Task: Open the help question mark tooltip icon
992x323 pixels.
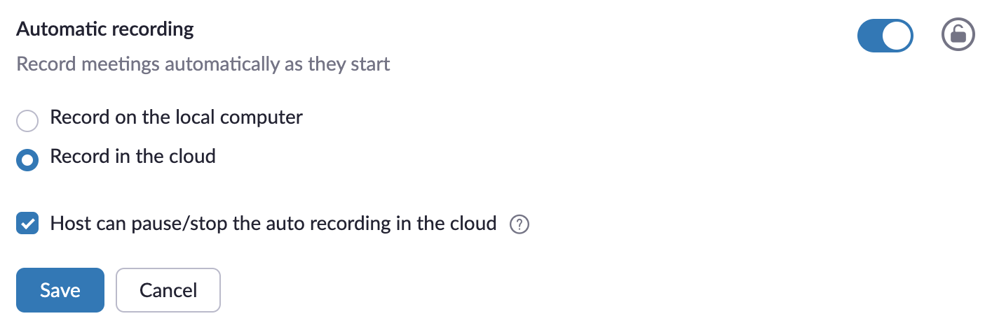Action: coord(519,225)
